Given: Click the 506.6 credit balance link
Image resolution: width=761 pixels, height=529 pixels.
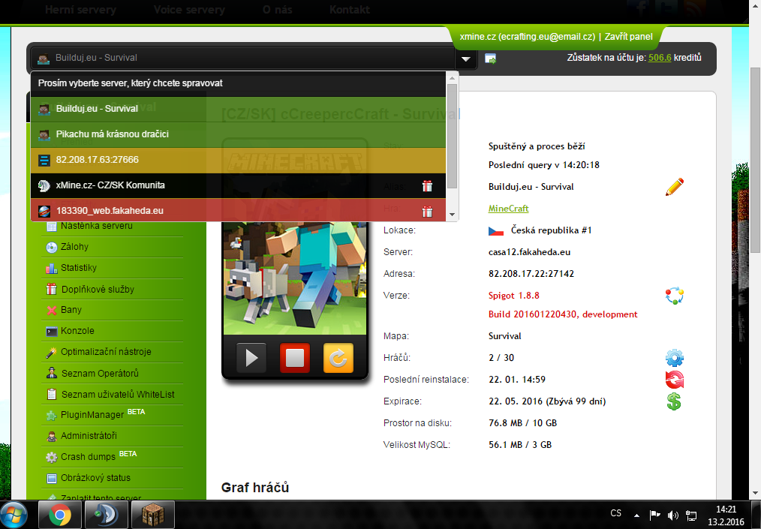Looking at the screenshot, I should click(x=660, y=57).
